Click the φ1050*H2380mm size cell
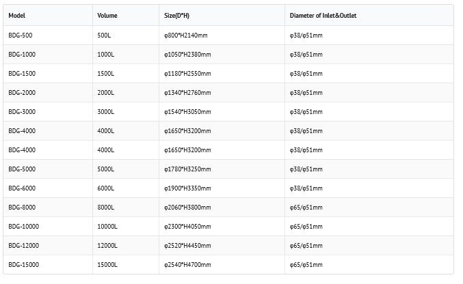The height and width of the screenshot is (284, 463). [188, 54]
